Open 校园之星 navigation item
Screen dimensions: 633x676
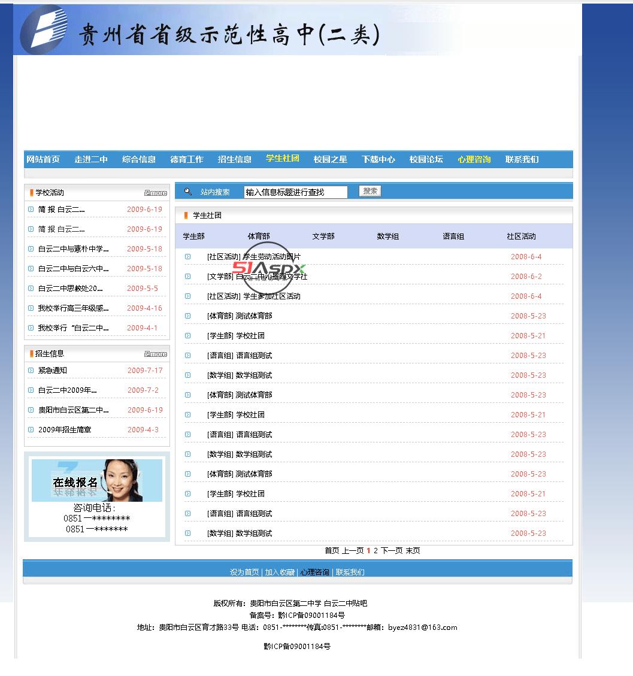tap(331, 159)
